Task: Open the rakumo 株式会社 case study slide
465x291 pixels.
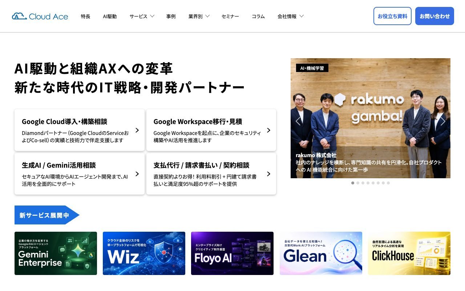Action: click(371, 118)
